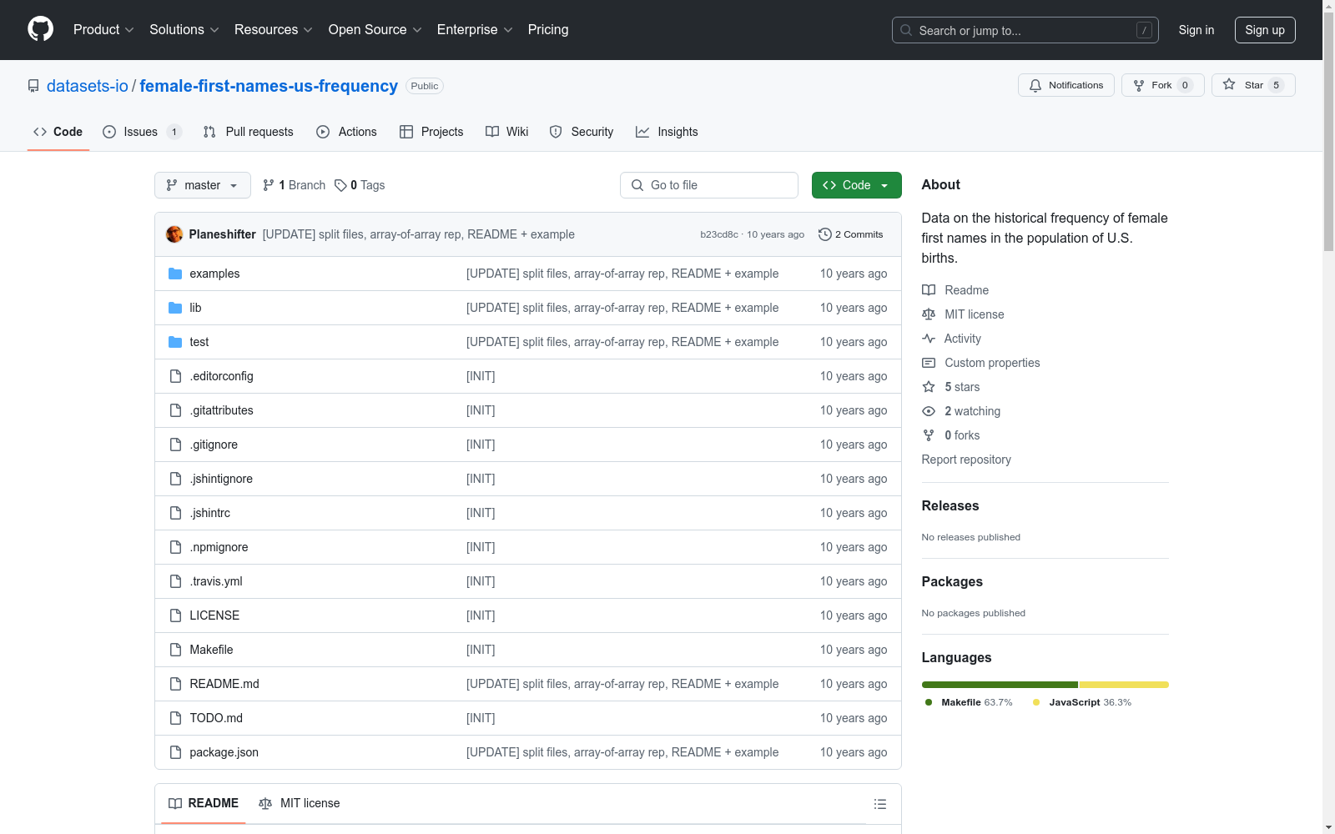Expand the Resources menu
1335x834 pixels.
274,29
